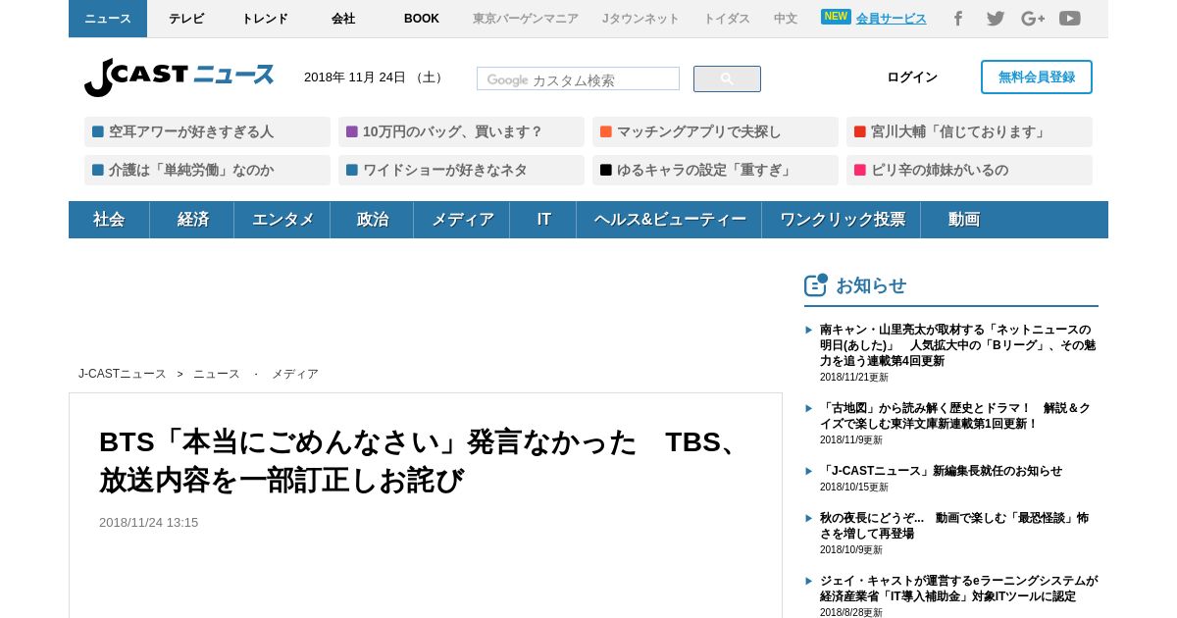Click the magnifier search button
This screenshot has height=618, width=1177.
727,79
